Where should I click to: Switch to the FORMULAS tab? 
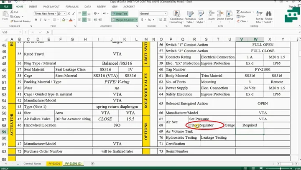[x=72, y=7]
